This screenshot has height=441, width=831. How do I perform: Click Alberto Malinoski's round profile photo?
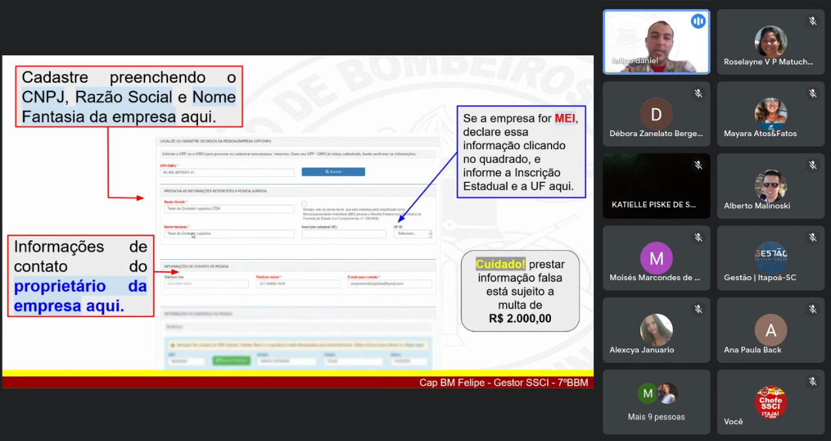coord(771,186)
